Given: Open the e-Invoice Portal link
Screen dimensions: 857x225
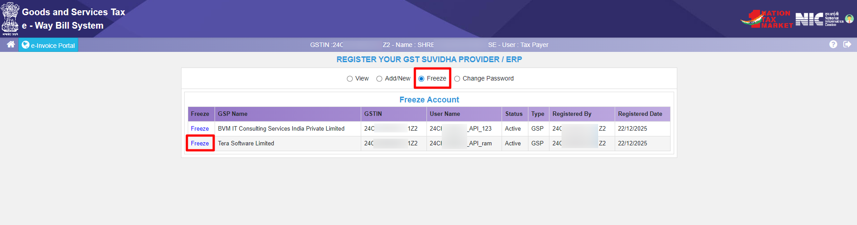Looking at the screenshot, I should pyautogui.click(x=53, y=46).
